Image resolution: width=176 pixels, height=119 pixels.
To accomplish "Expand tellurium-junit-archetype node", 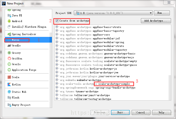I will point(57,95).
